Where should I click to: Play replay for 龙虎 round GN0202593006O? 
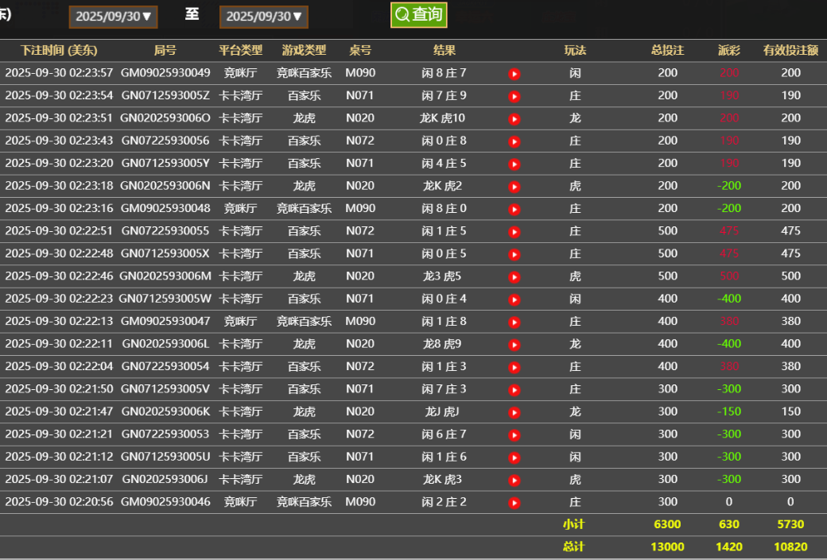514,118
